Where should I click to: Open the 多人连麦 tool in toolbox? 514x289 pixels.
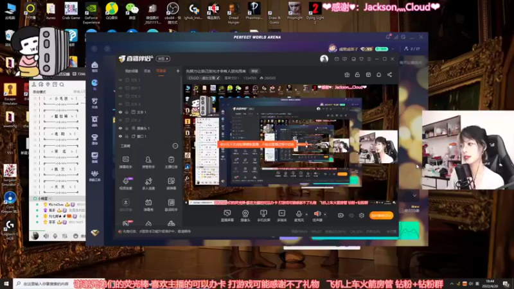click(148, 184)
